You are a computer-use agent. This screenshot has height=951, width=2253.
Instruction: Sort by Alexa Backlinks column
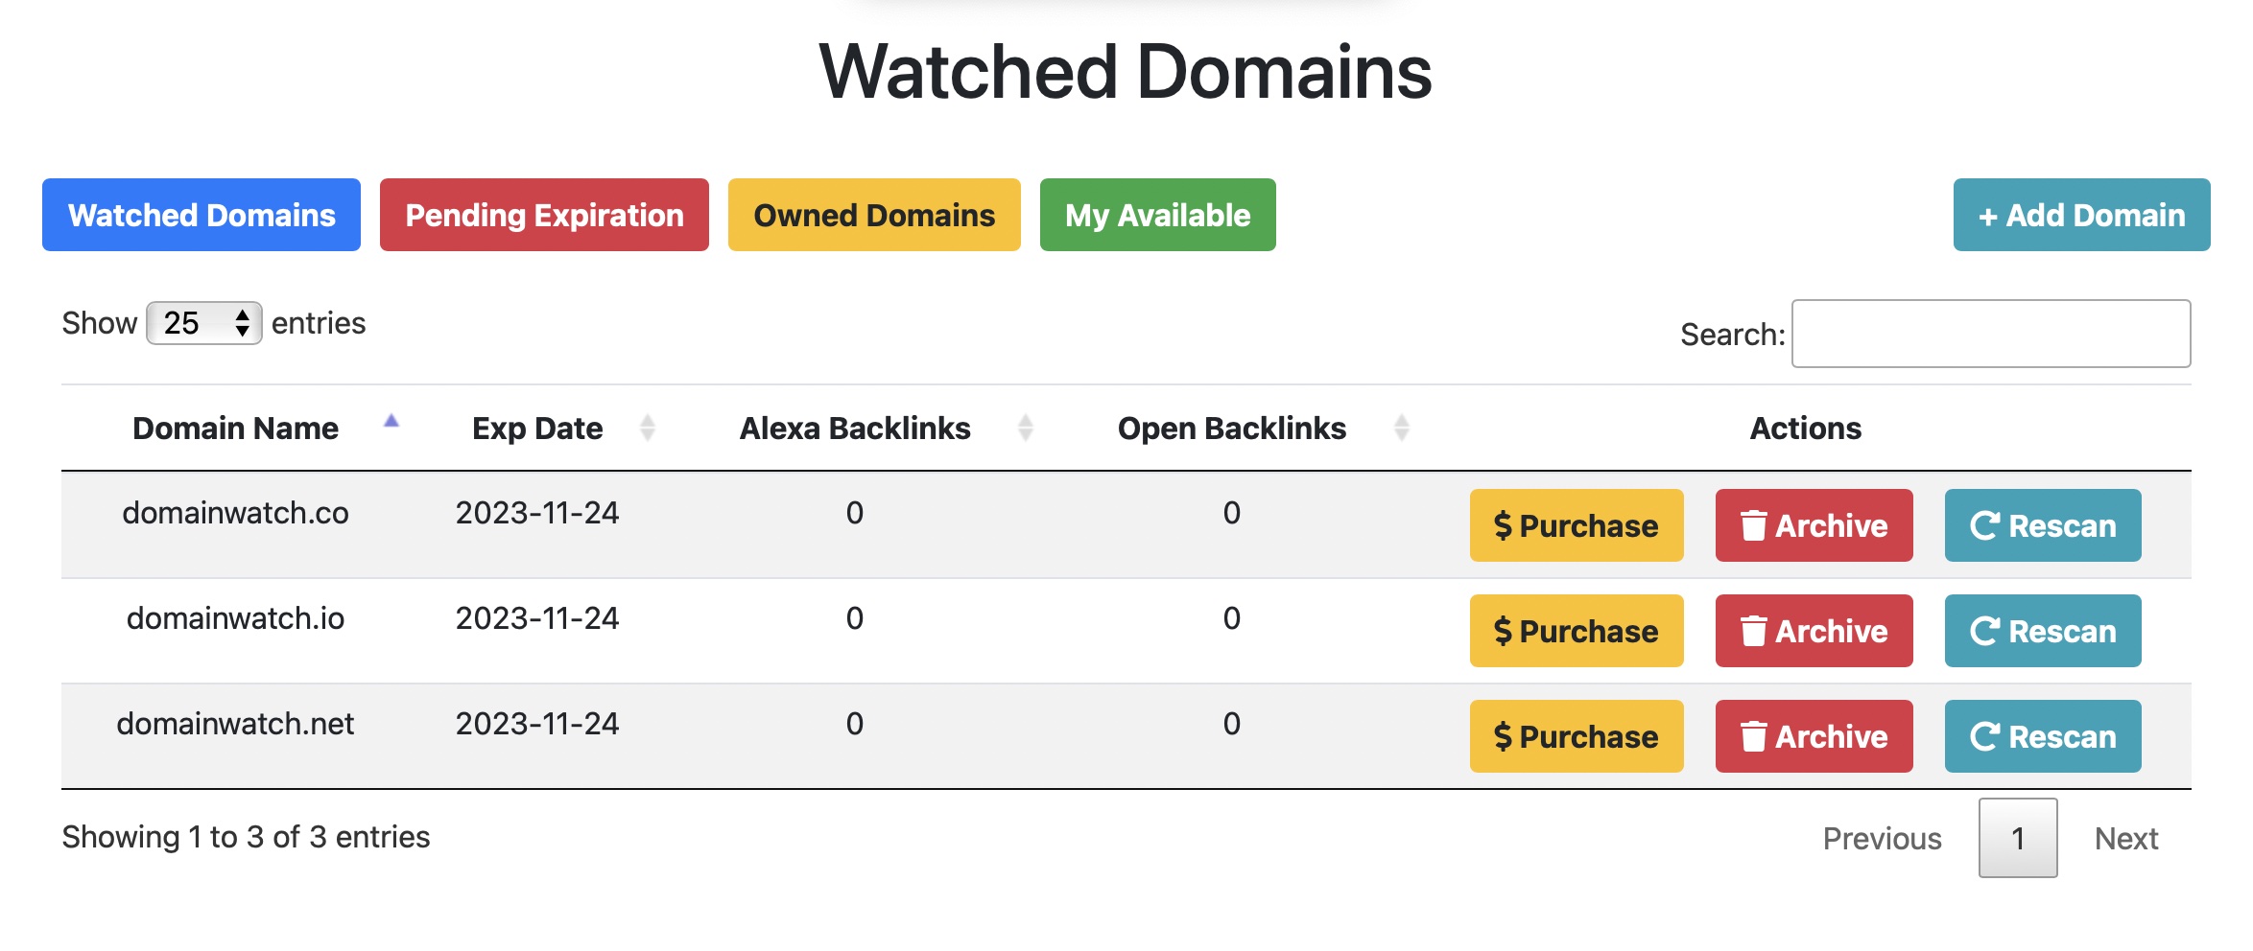pyautogui.click(x=854, y=428)
